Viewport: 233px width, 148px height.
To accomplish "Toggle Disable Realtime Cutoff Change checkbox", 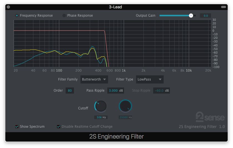I will click(x=59, y=126).
